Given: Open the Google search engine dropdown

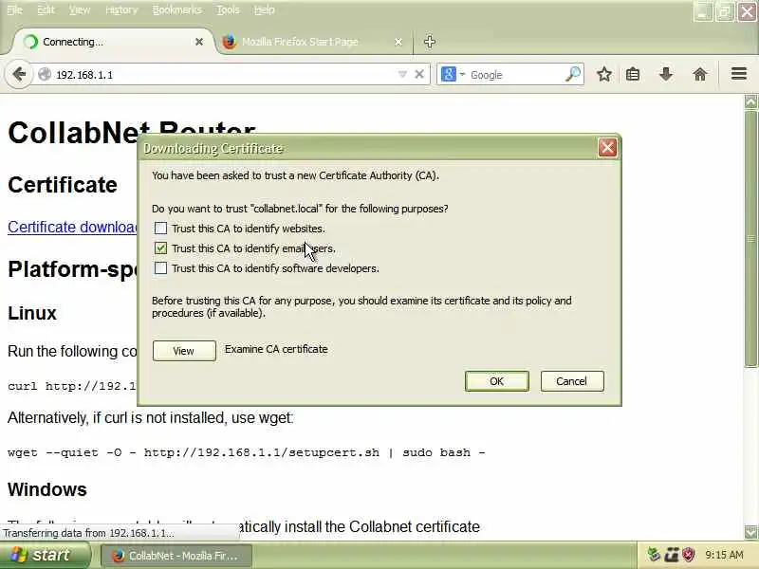Looking at the screenshot, I should (462, 75).
